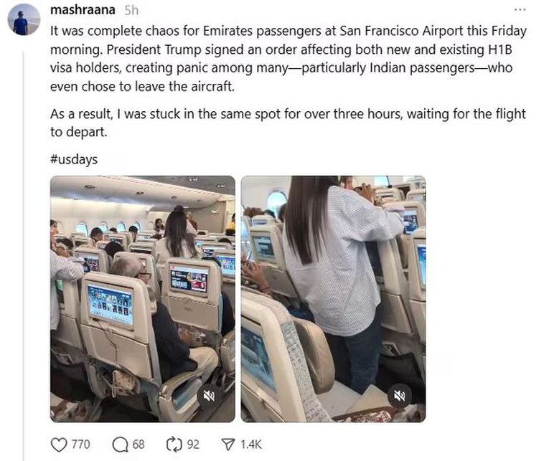This screenshot has width=549, height=461.
Task: Like the post using the heart icon
Action: click(59, 445)
